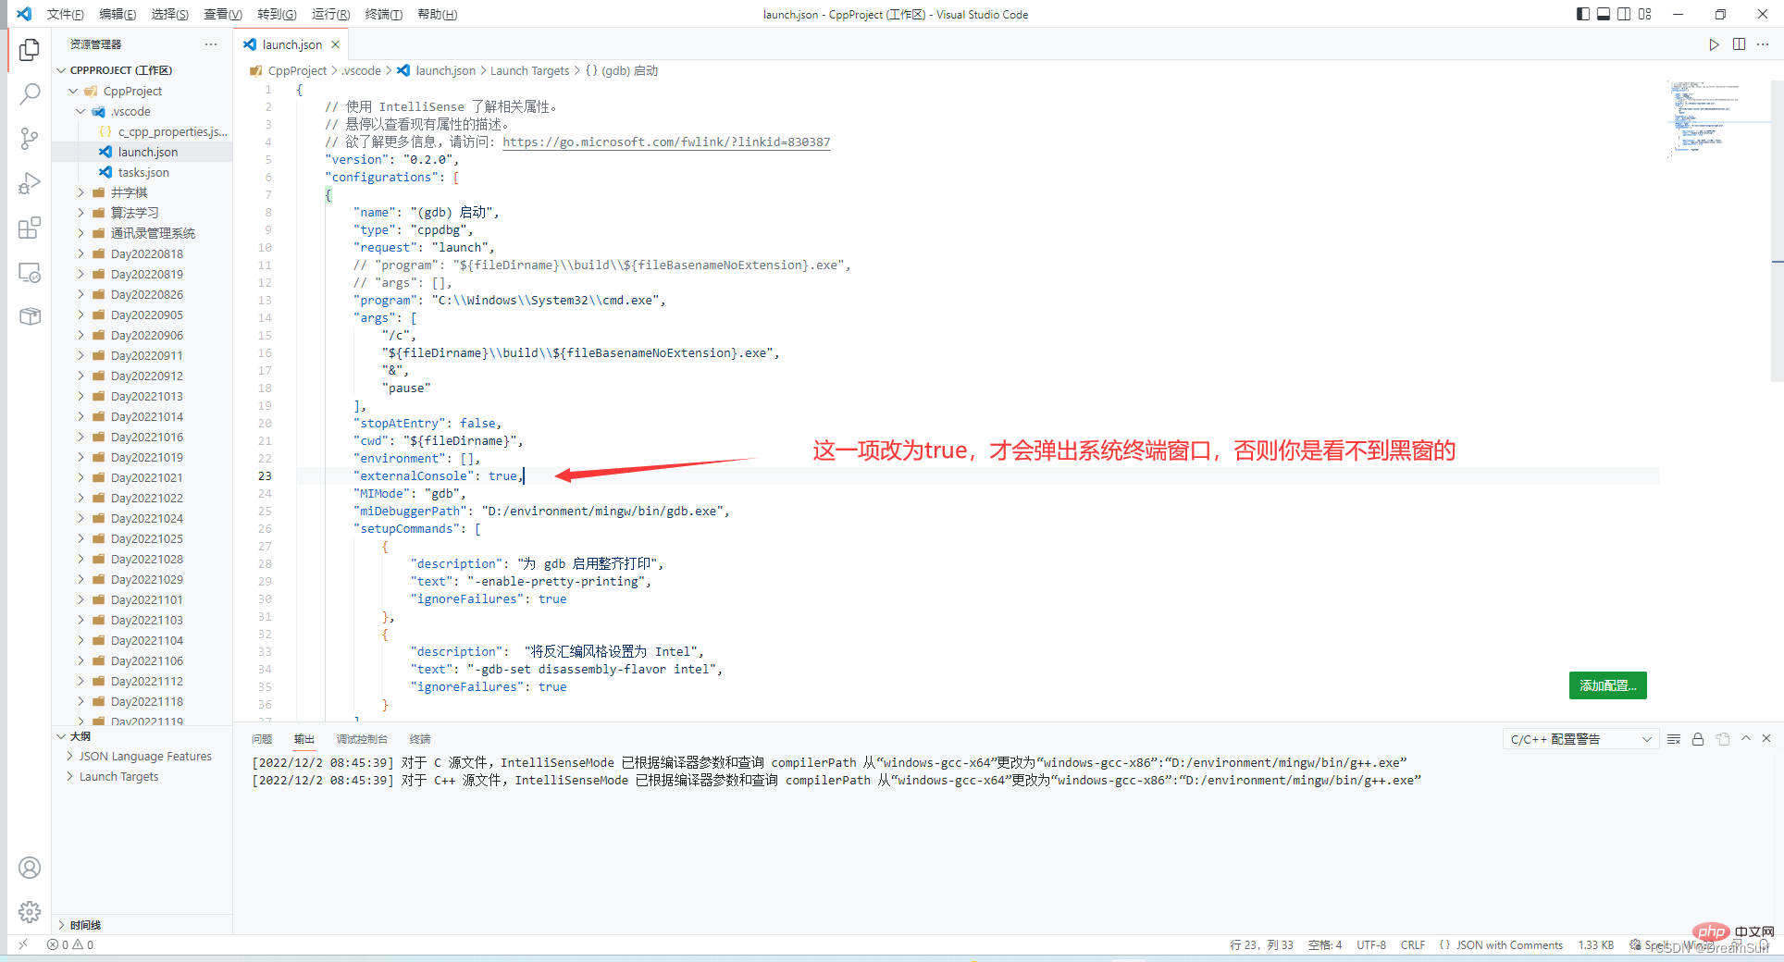Open the Manage gear icon
Image resolution: width=1784 pixels, height=962 pixels.
(x=30, y=912)
